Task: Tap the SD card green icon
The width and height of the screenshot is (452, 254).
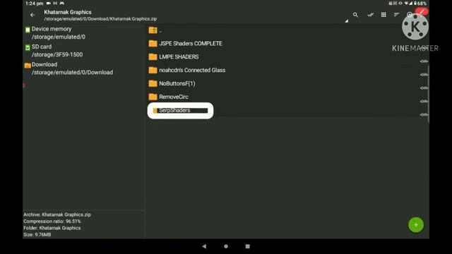Action: (28, 47)
